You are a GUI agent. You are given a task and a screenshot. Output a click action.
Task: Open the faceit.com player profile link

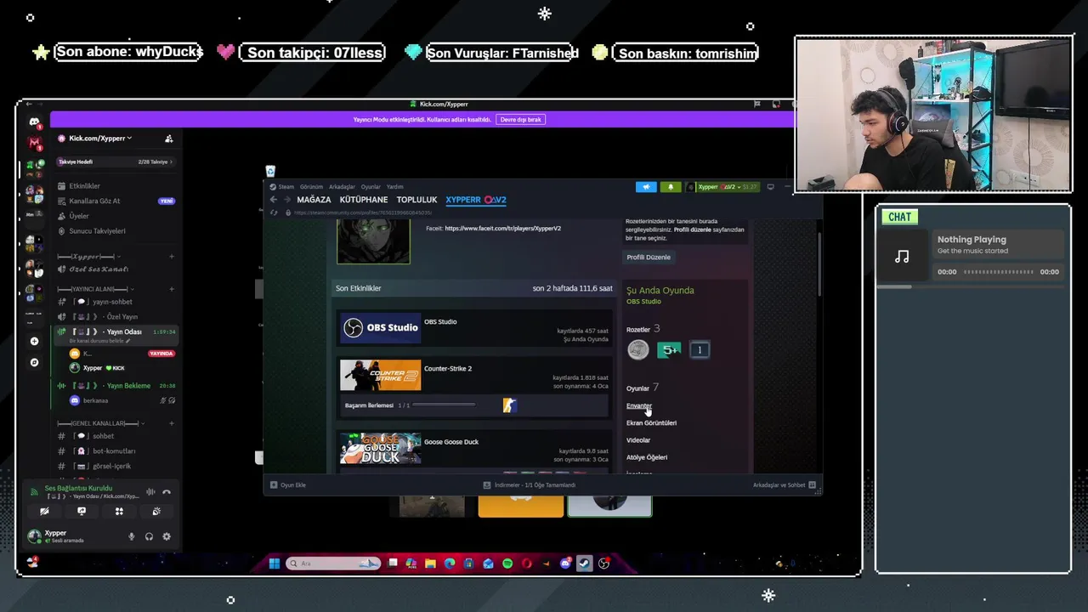[502, 228]
